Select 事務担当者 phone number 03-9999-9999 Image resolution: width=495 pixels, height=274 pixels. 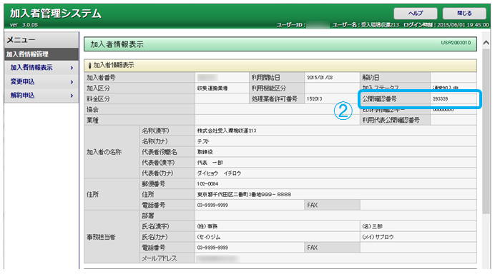coord(212,248)
